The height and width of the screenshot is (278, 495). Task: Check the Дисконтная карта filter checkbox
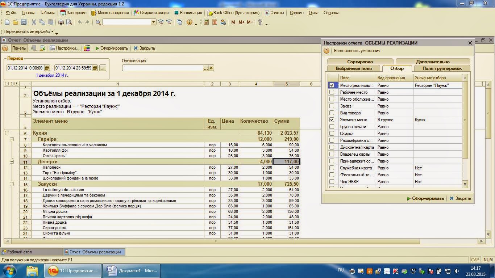(332, 147)
